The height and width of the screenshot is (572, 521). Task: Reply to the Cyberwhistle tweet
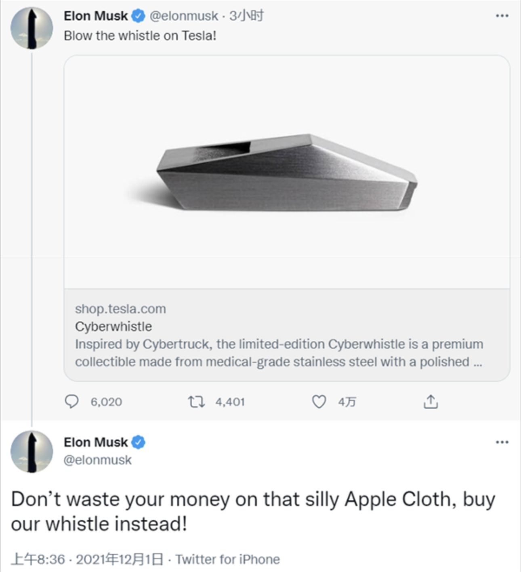pos(73,402)
